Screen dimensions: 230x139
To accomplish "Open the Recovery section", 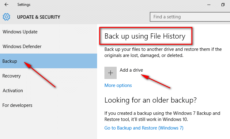I will point(48,76).
